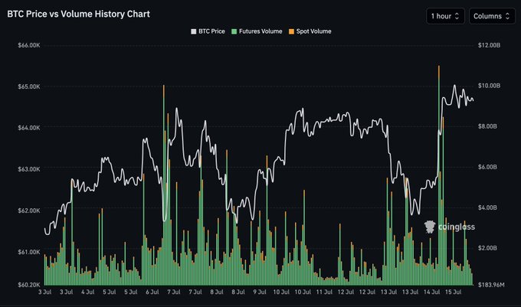Click the white BTC Price legend swatch
The image size is (521, 307).
click(194, 31)
